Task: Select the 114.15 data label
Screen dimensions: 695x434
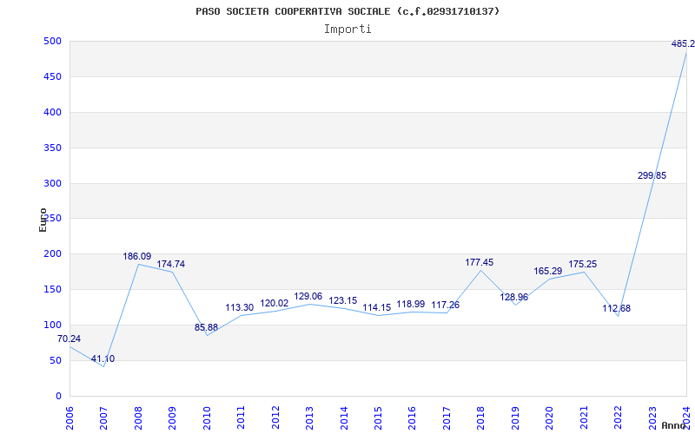Action: pos(377,307)
